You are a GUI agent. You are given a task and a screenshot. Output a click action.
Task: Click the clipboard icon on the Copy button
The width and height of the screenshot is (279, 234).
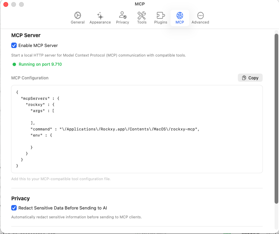click(x=244, y=78)
